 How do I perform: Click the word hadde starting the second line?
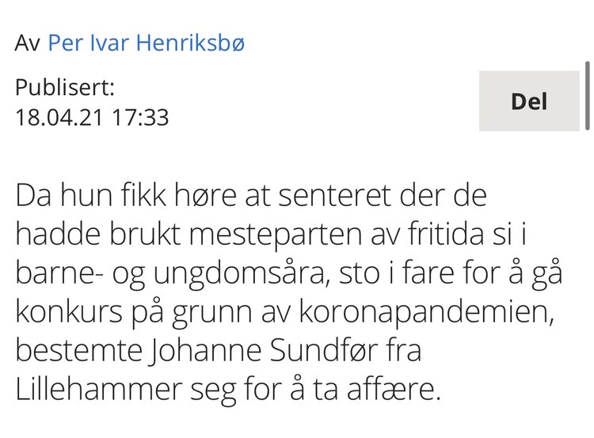pos(58,234)
